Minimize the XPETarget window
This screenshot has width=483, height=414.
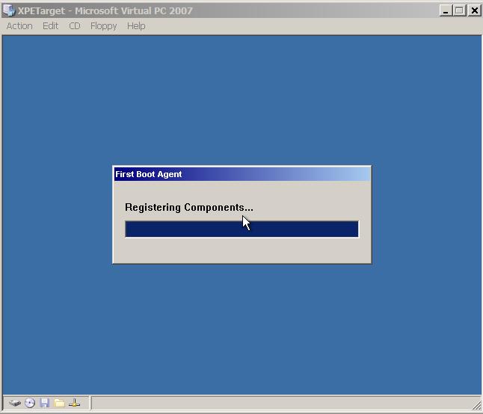click(x=446, y=10)
